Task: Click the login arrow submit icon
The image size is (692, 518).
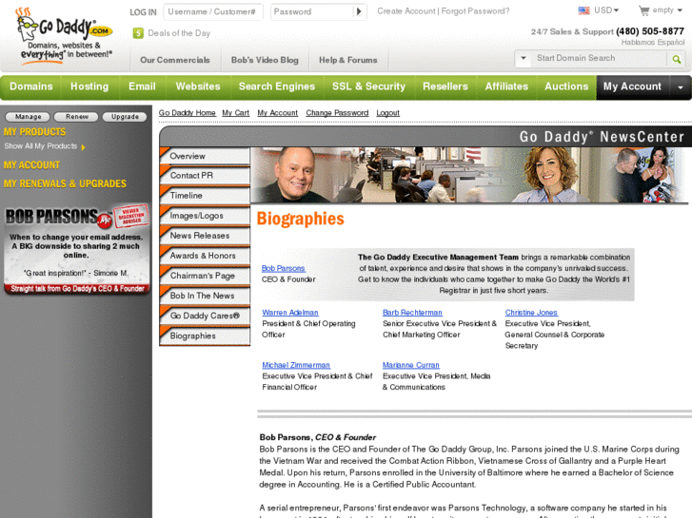Action: click(x=359, y=12)
